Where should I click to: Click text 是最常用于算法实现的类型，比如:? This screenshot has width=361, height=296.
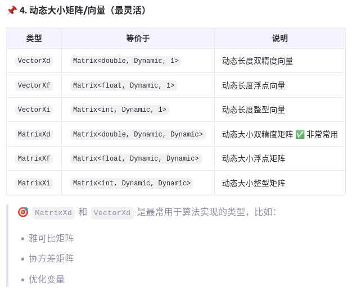click(x=206, y=212)
